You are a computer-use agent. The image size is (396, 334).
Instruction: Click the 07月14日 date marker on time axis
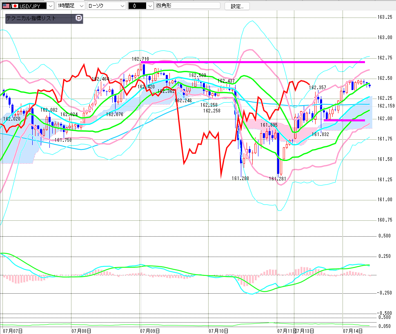353,331
